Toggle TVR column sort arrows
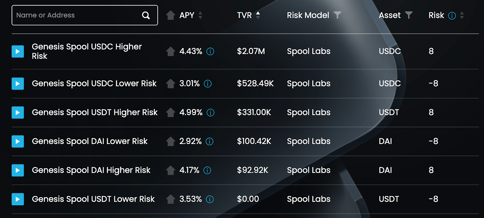The image size is (484, 218). pyautogui.click(x=258, y=15)
